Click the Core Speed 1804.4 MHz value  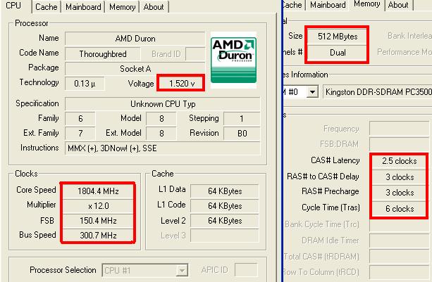(98, 191)
